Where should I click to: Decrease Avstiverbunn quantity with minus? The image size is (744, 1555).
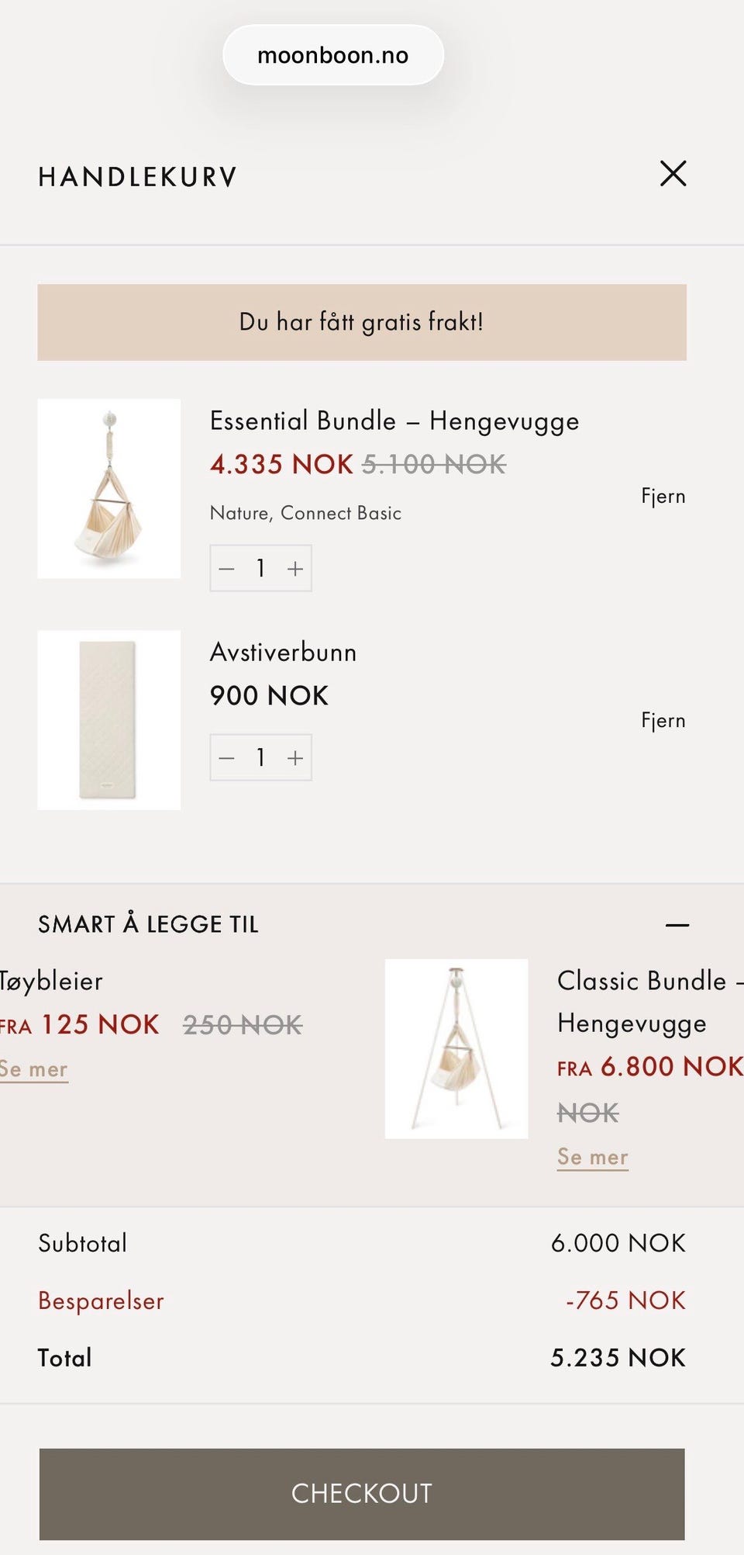(226, 758)
